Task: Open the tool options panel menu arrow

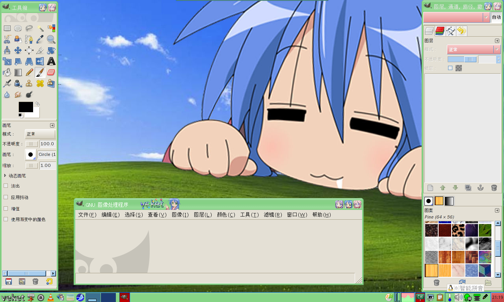Action: point(52,125)
